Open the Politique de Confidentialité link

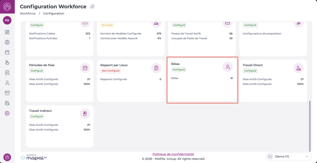coord(173,154)
